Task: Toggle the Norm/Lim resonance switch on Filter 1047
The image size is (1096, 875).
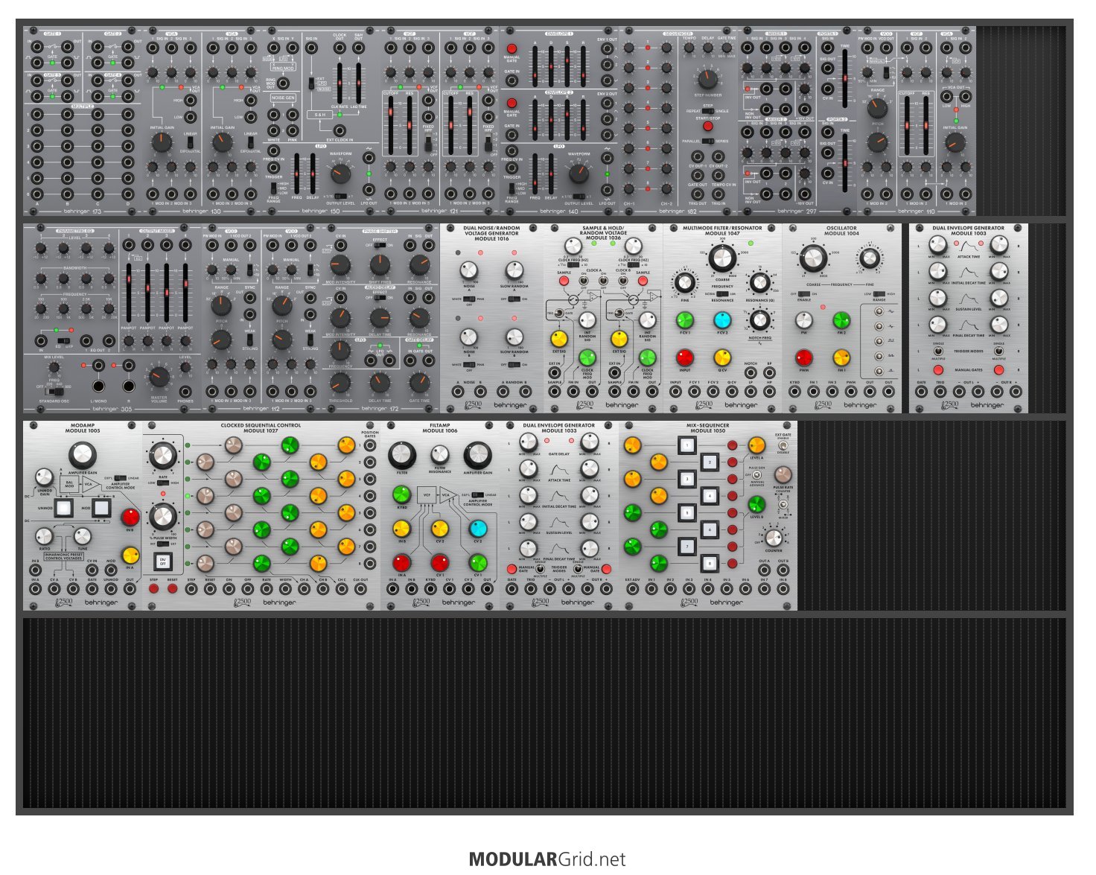Action: coord(722,293)
